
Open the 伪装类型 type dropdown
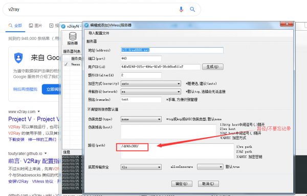(x=141, y=119)
